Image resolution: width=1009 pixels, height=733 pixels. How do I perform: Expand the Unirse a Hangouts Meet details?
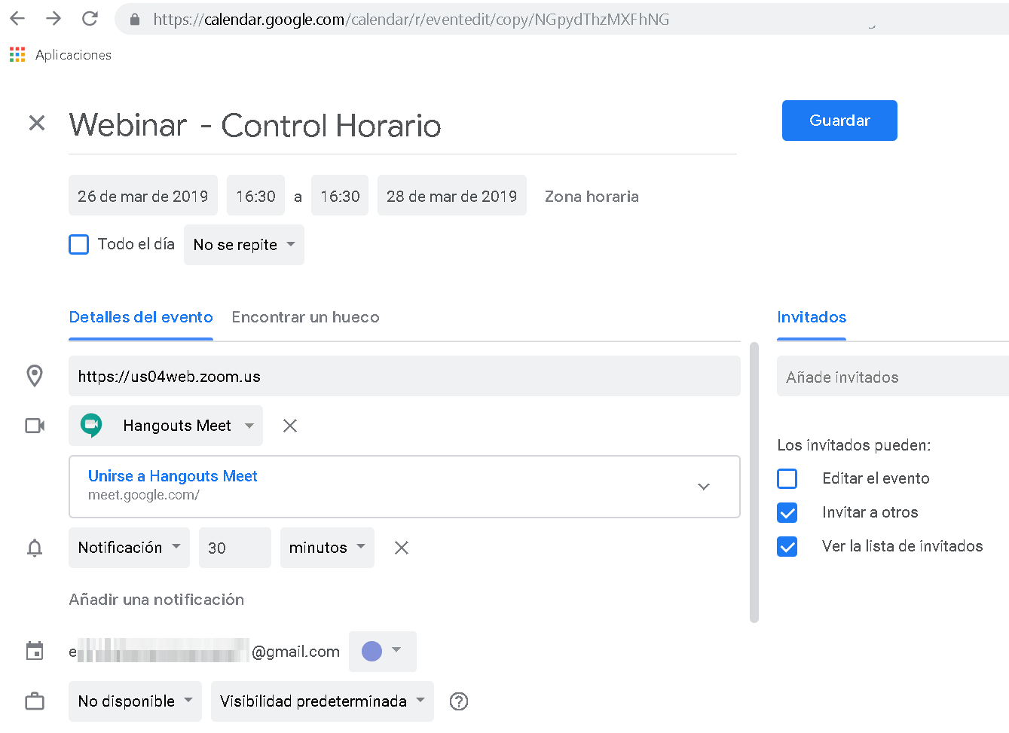pyautogui.click(x=704, y=487)
